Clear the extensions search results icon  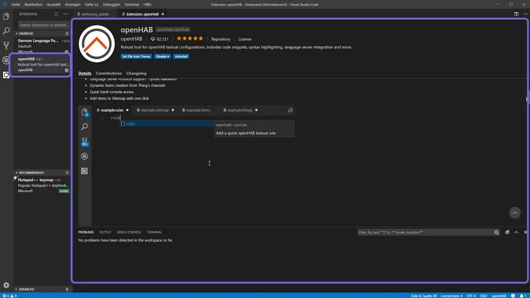pos(56,14)
